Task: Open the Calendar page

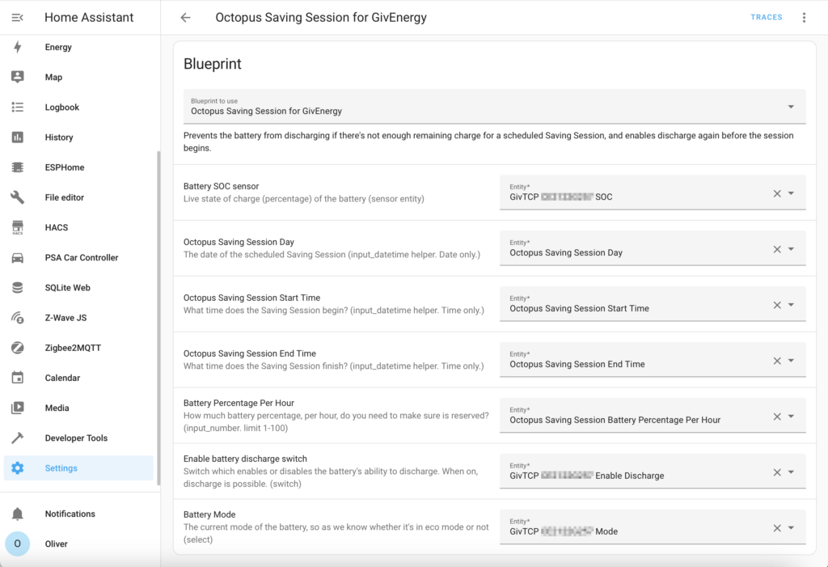Action: point(78,378)
